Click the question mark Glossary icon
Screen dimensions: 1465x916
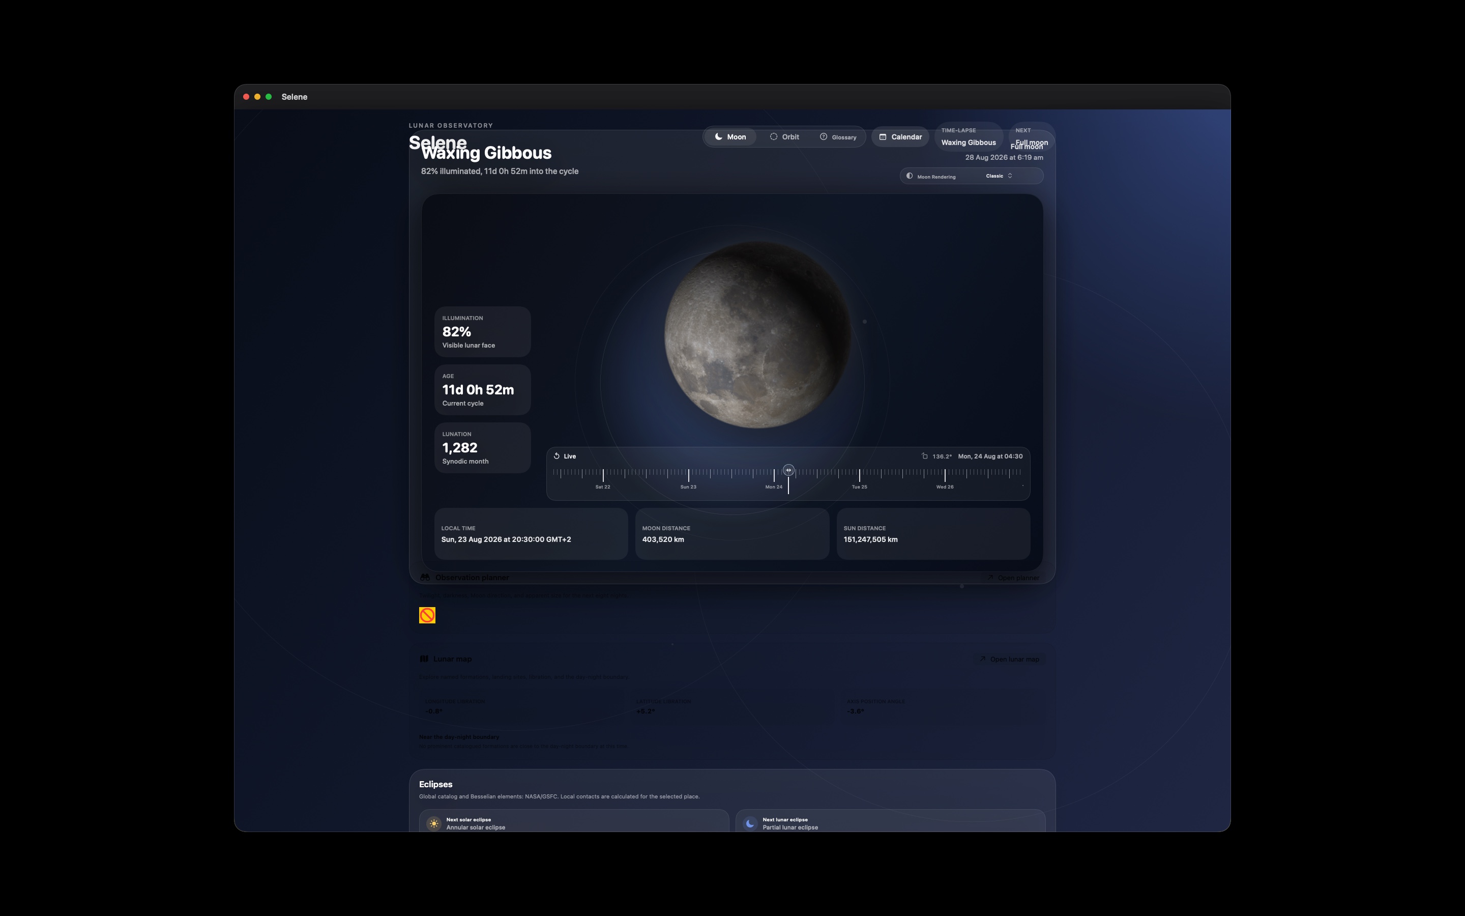[824, 137]
